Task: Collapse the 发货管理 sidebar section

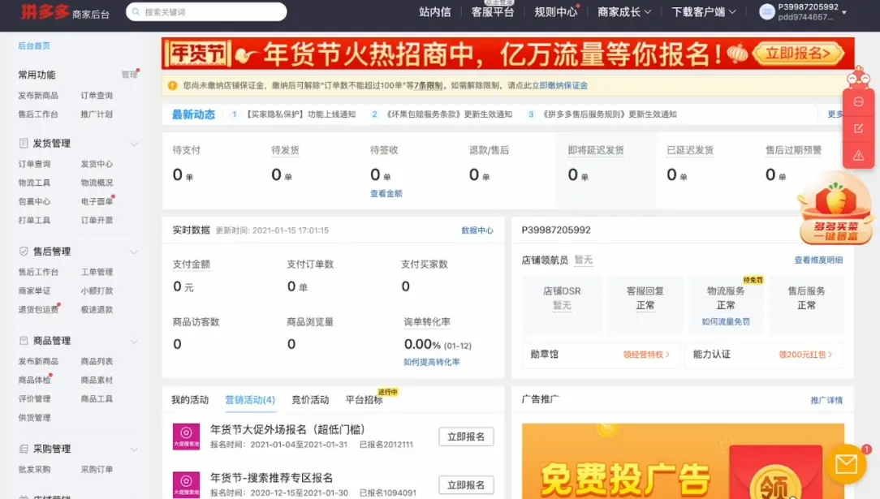Action: [134, 144]
